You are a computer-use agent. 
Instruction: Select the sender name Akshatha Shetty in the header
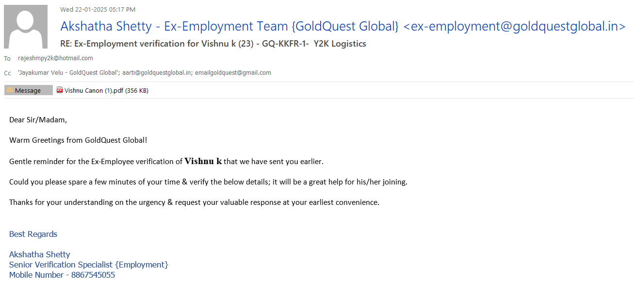pyautogui.click(x=109, y=26)
